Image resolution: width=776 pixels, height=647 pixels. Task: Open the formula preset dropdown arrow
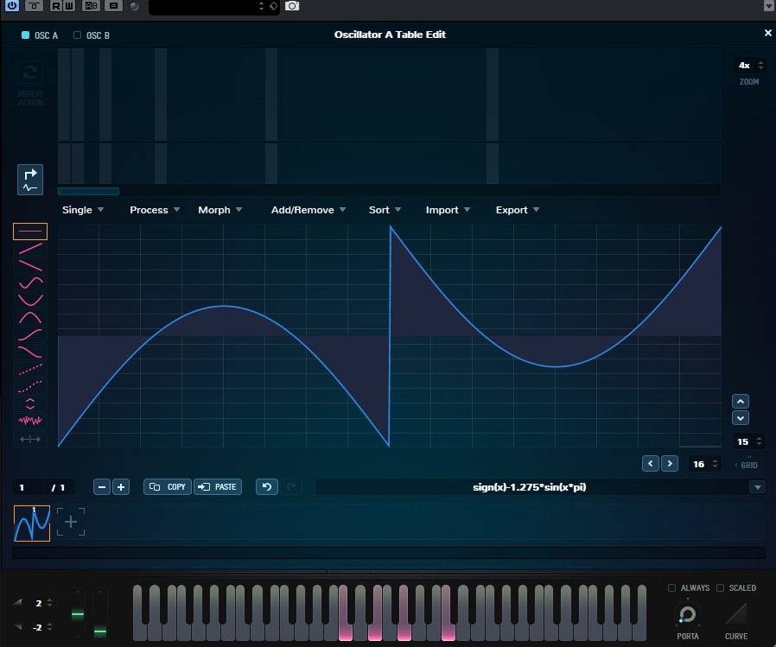coord(757,486)
